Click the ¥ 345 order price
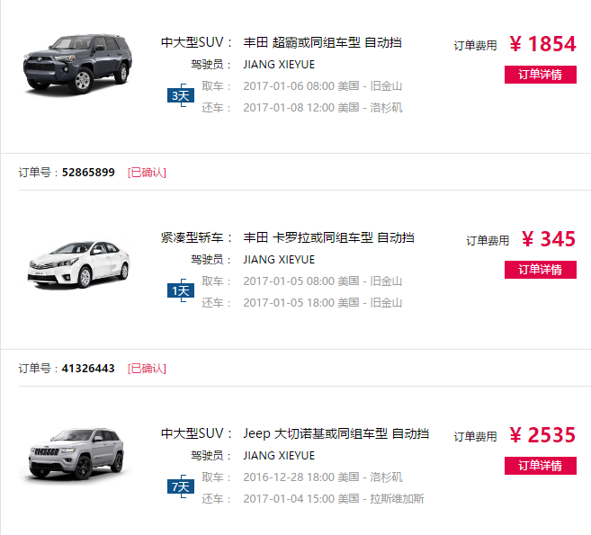The width and height of the screenshot is (591, 535). pos(549,239)
